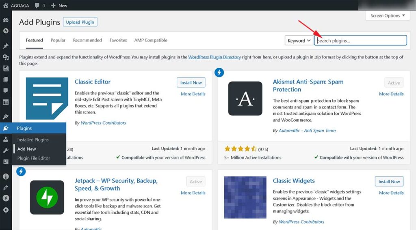Open the Feedback form sidebar icon

pos(6,102)
